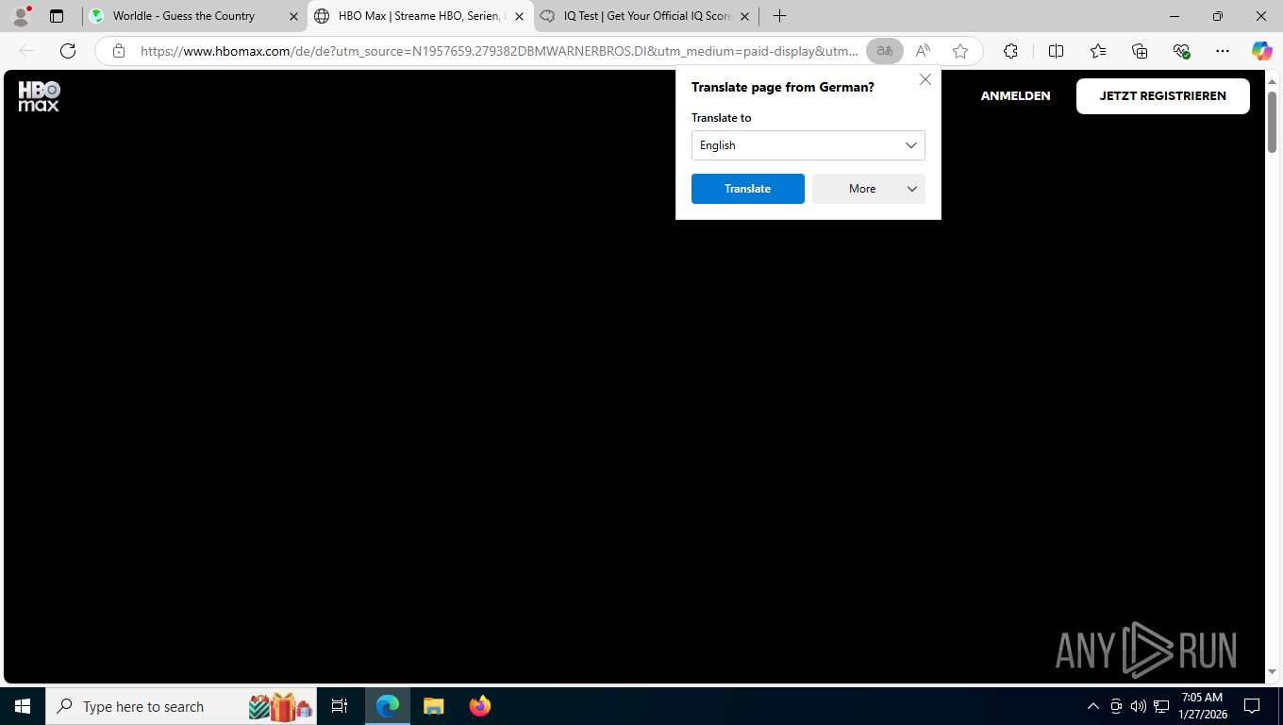Viewport: 1283px width, 725px height.
Task: Expand the Translate to English dropdown
Action: click(808, 145)
